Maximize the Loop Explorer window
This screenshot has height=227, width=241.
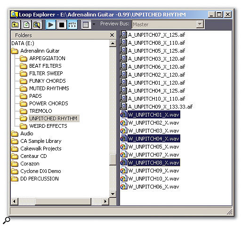click(219, 15)
